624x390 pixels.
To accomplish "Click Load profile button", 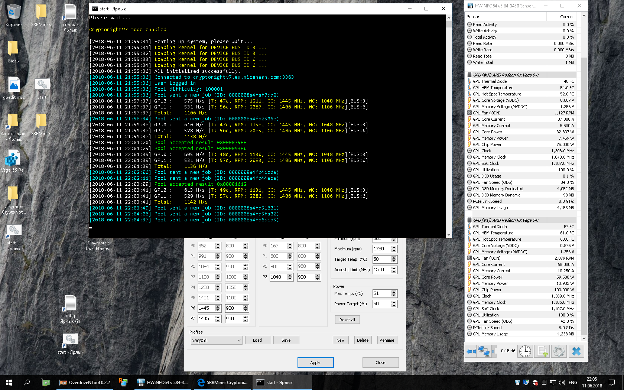I will pyautogui.click(x=257, y=340).
